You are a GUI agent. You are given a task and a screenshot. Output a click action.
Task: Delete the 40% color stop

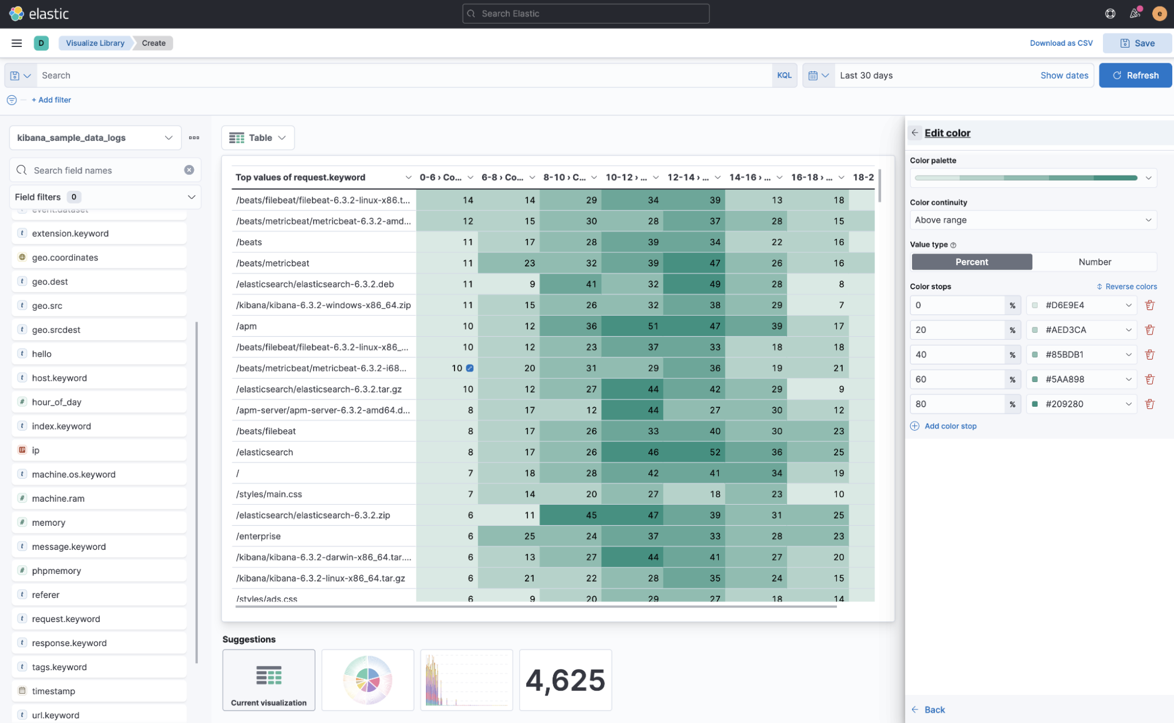coord(1149,354)
